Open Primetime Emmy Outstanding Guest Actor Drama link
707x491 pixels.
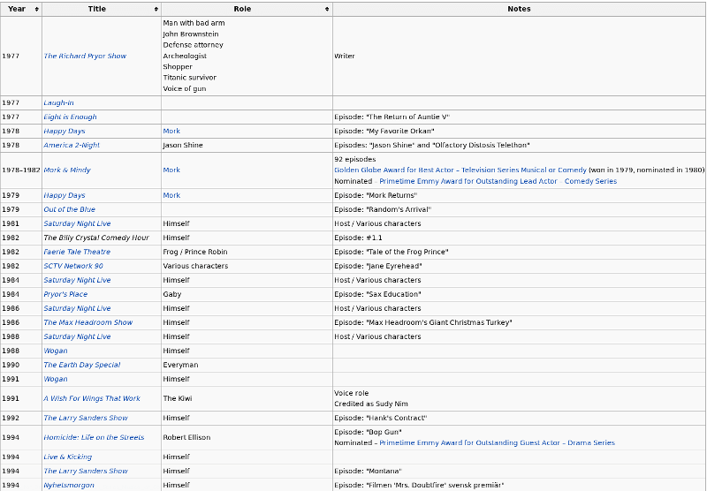[x=497, y=442]
